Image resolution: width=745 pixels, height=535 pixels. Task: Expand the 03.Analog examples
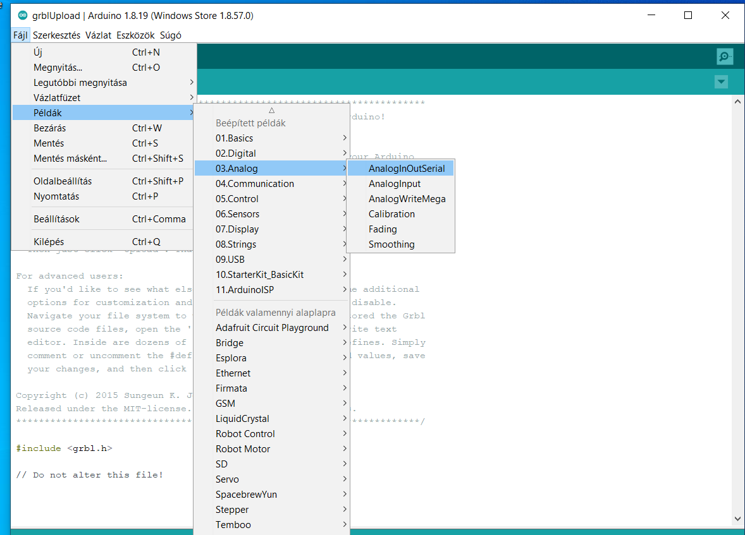pyautogui.click(x=271, y=169)
